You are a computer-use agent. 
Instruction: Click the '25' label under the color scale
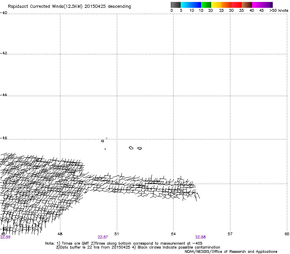(x=221, y=11)
